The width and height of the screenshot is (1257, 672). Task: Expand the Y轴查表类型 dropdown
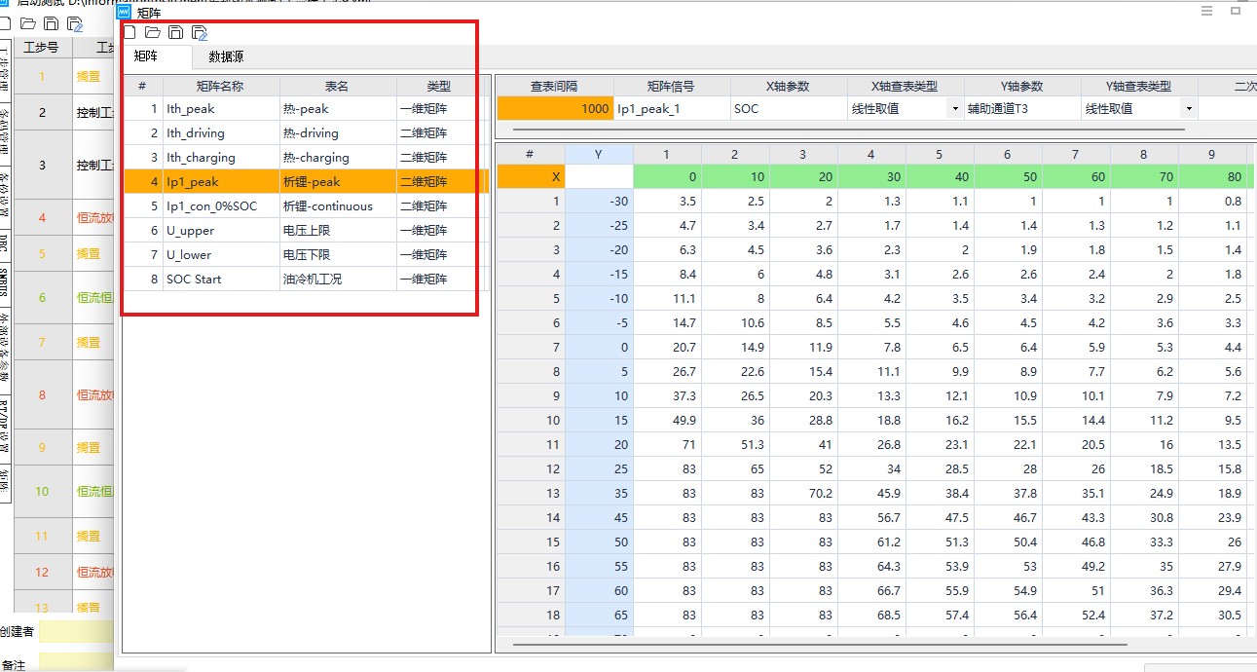coord(1189,109)
